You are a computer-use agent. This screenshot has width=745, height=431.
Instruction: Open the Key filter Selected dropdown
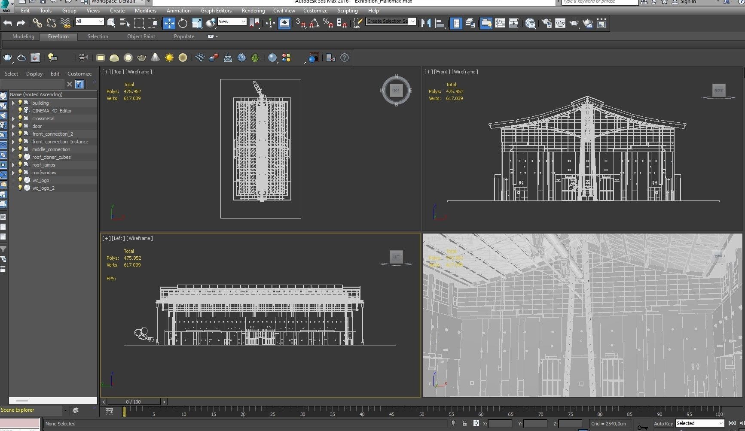(700, 423)
